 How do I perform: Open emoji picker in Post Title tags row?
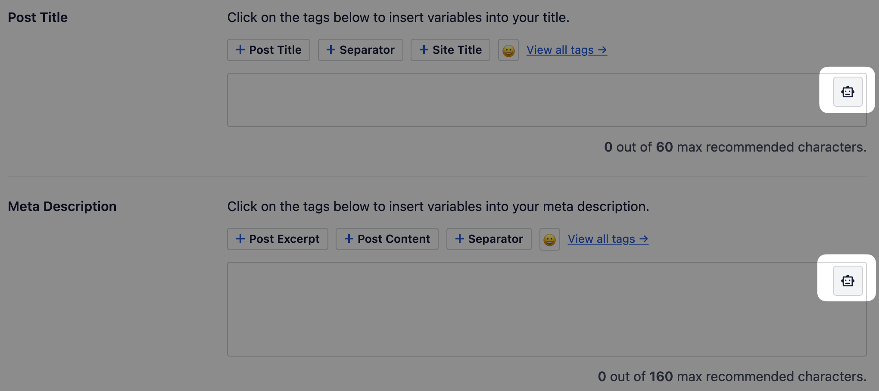(x=508, y=50)
